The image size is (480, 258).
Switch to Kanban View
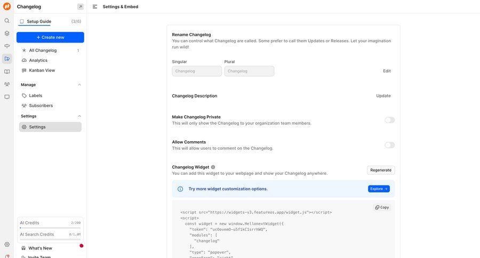coord(50,70)
